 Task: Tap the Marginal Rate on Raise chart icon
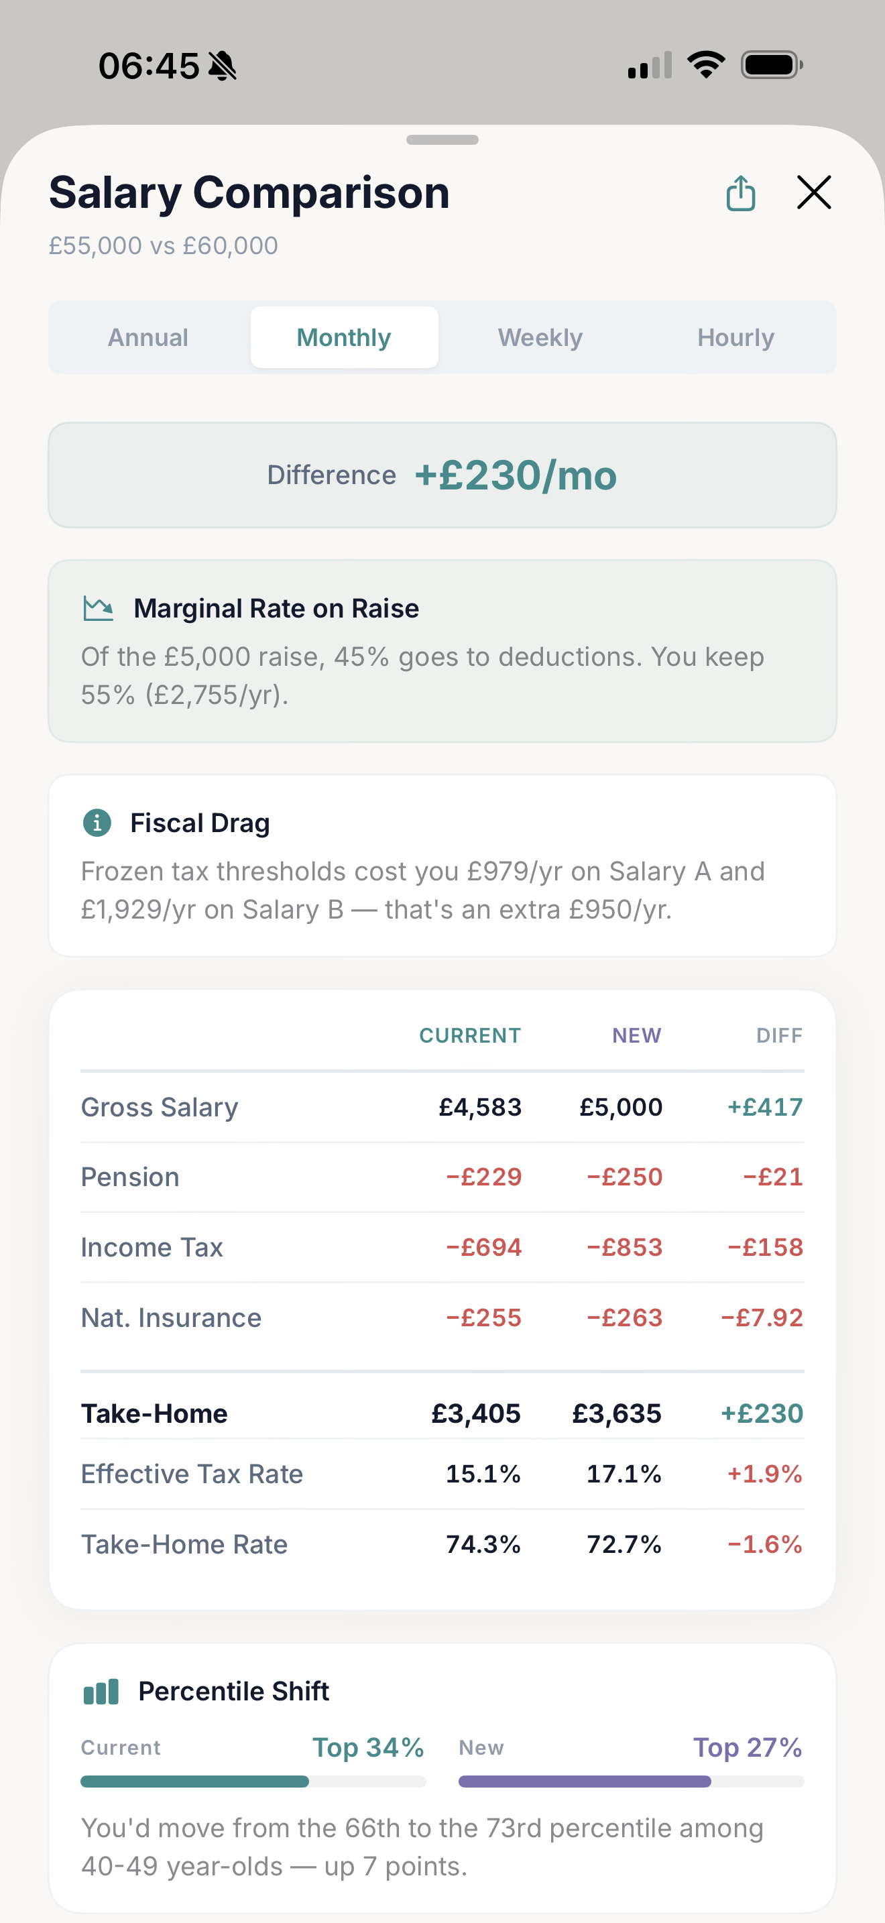[99, 607]
